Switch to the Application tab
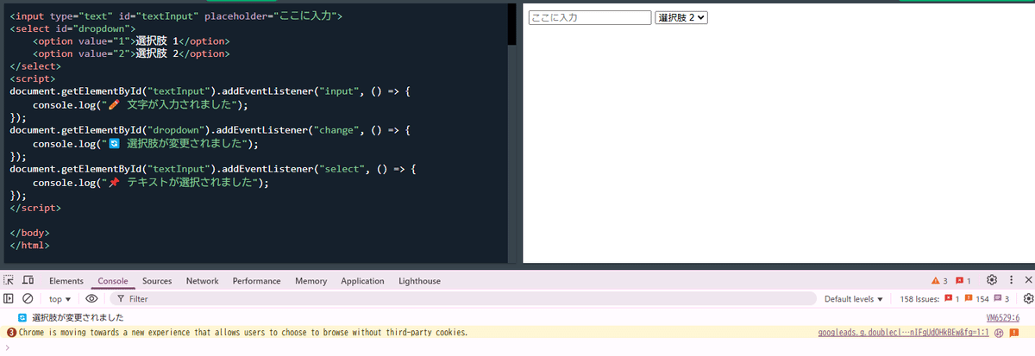Image resolution: width=1035 pixels, height=356 pixels. pos(362,281)
